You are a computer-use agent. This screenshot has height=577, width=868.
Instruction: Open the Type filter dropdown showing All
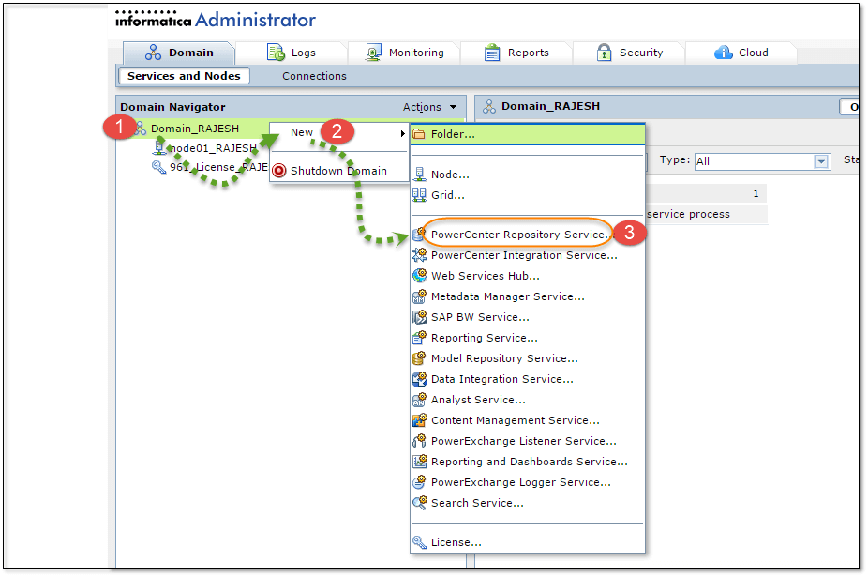[822, 161]
